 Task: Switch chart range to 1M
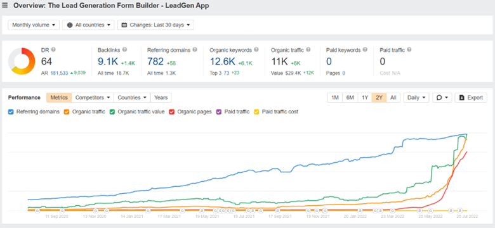[x=335, y=98]
